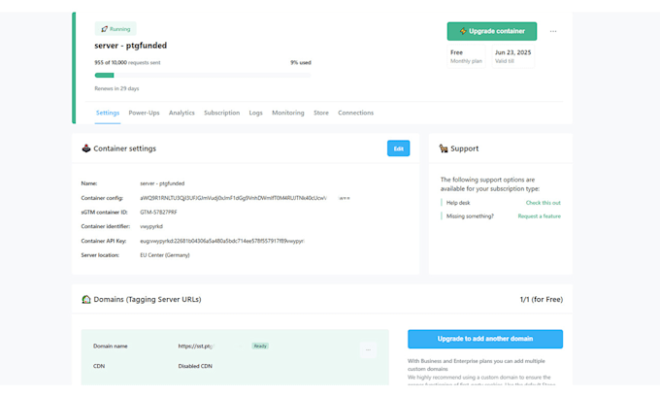
Task: Click the domain URL https://sst.ptg
Action: (196, 347)
